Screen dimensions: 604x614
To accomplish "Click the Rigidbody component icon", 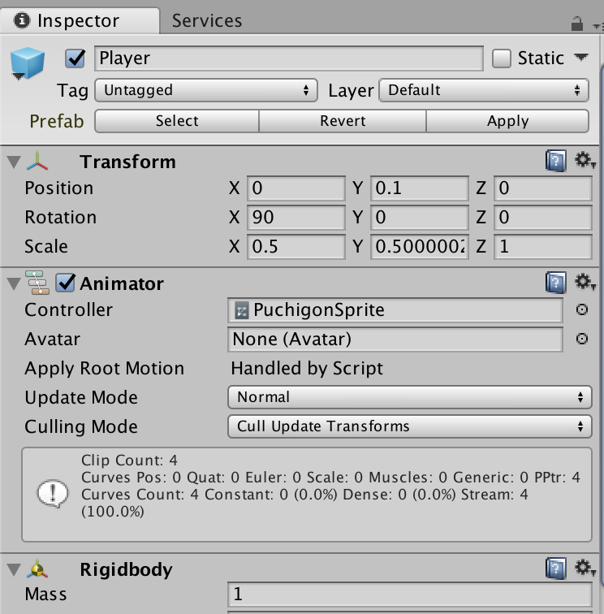I will (x=37, y=569).
